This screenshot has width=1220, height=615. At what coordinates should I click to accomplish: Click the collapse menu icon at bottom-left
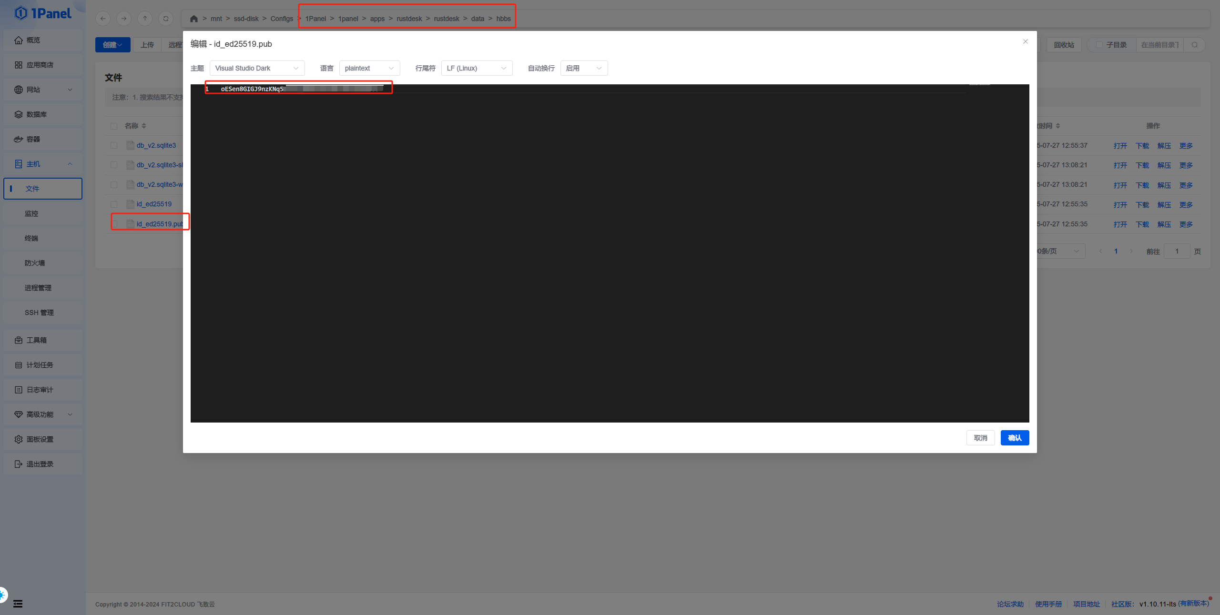pos(18,604)
